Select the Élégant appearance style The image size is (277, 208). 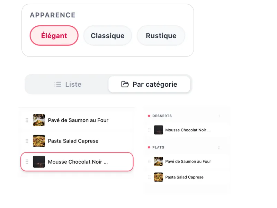click(54, 36)
